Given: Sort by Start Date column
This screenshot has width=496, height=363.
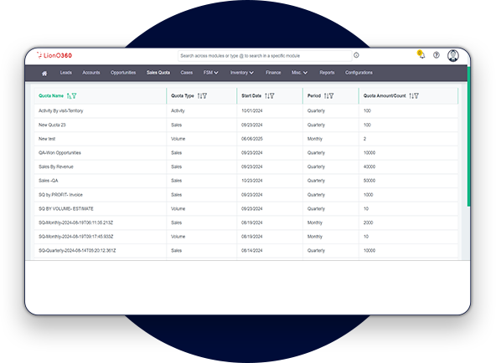Looking at the screenshot, I should coord(266,95).
